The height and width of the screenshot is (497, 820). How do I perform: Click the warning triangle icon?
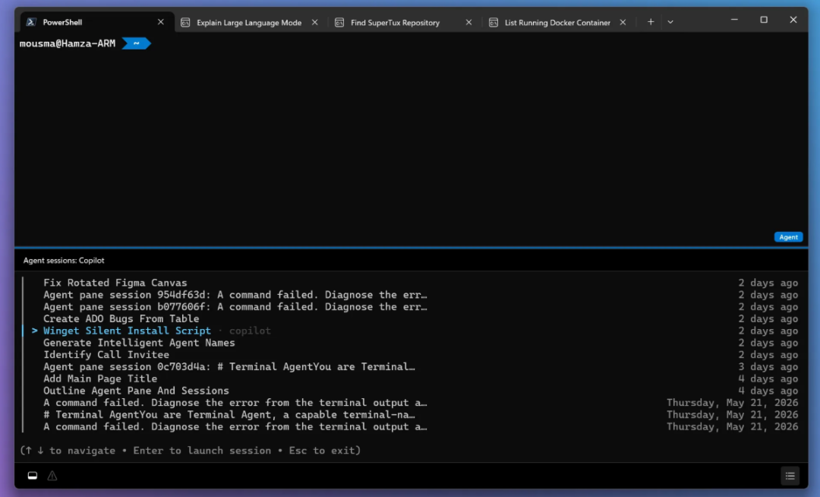[52, 476]
